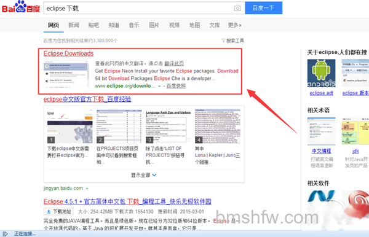369x237 pixels.
Task: Click the download arrow icon beside 下载地址
Action: click(x=49, y=212)
